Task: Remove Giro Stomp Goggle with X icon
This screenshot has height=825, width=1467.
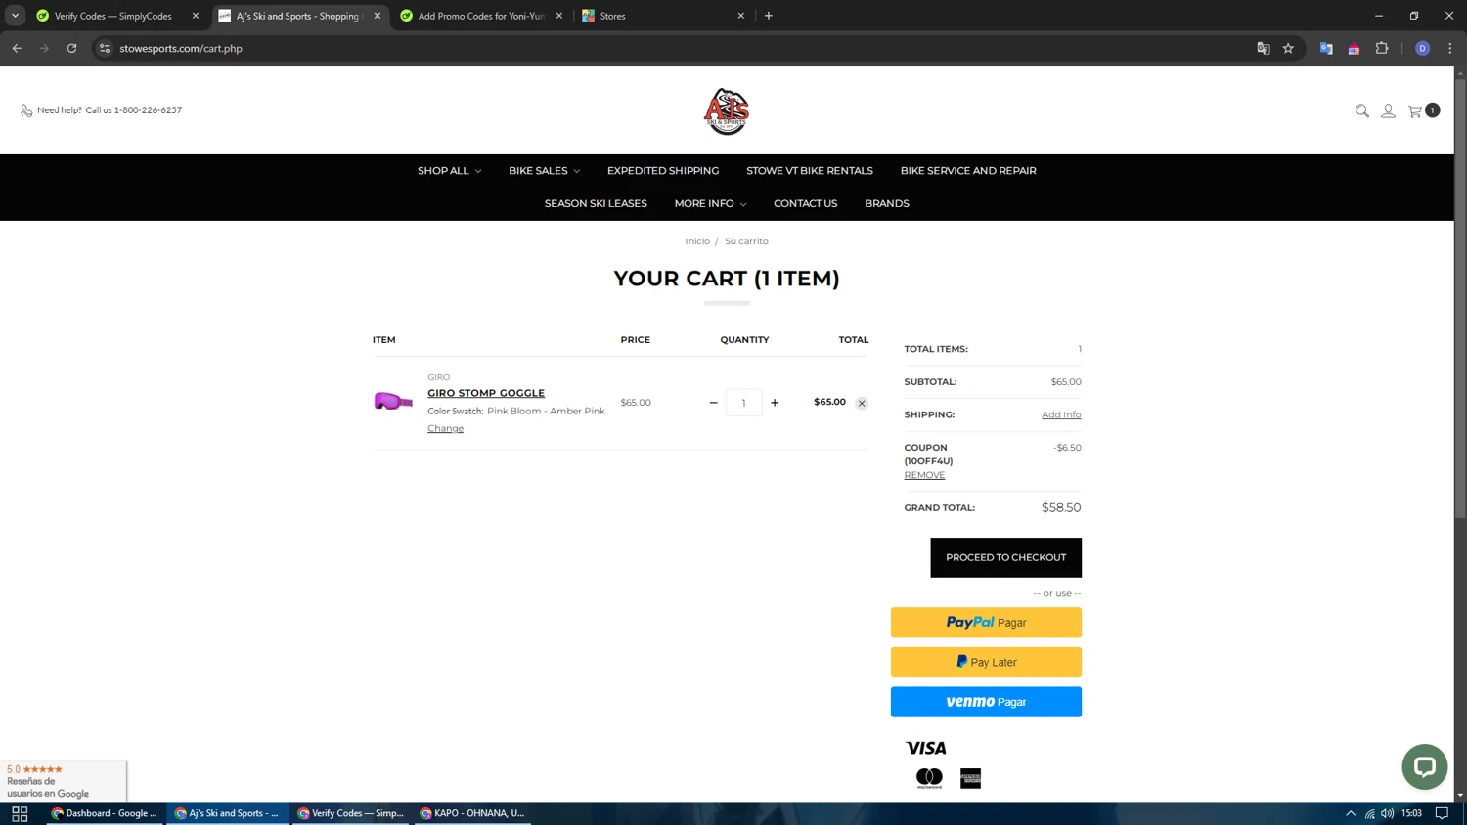Action: coord(862,403)
